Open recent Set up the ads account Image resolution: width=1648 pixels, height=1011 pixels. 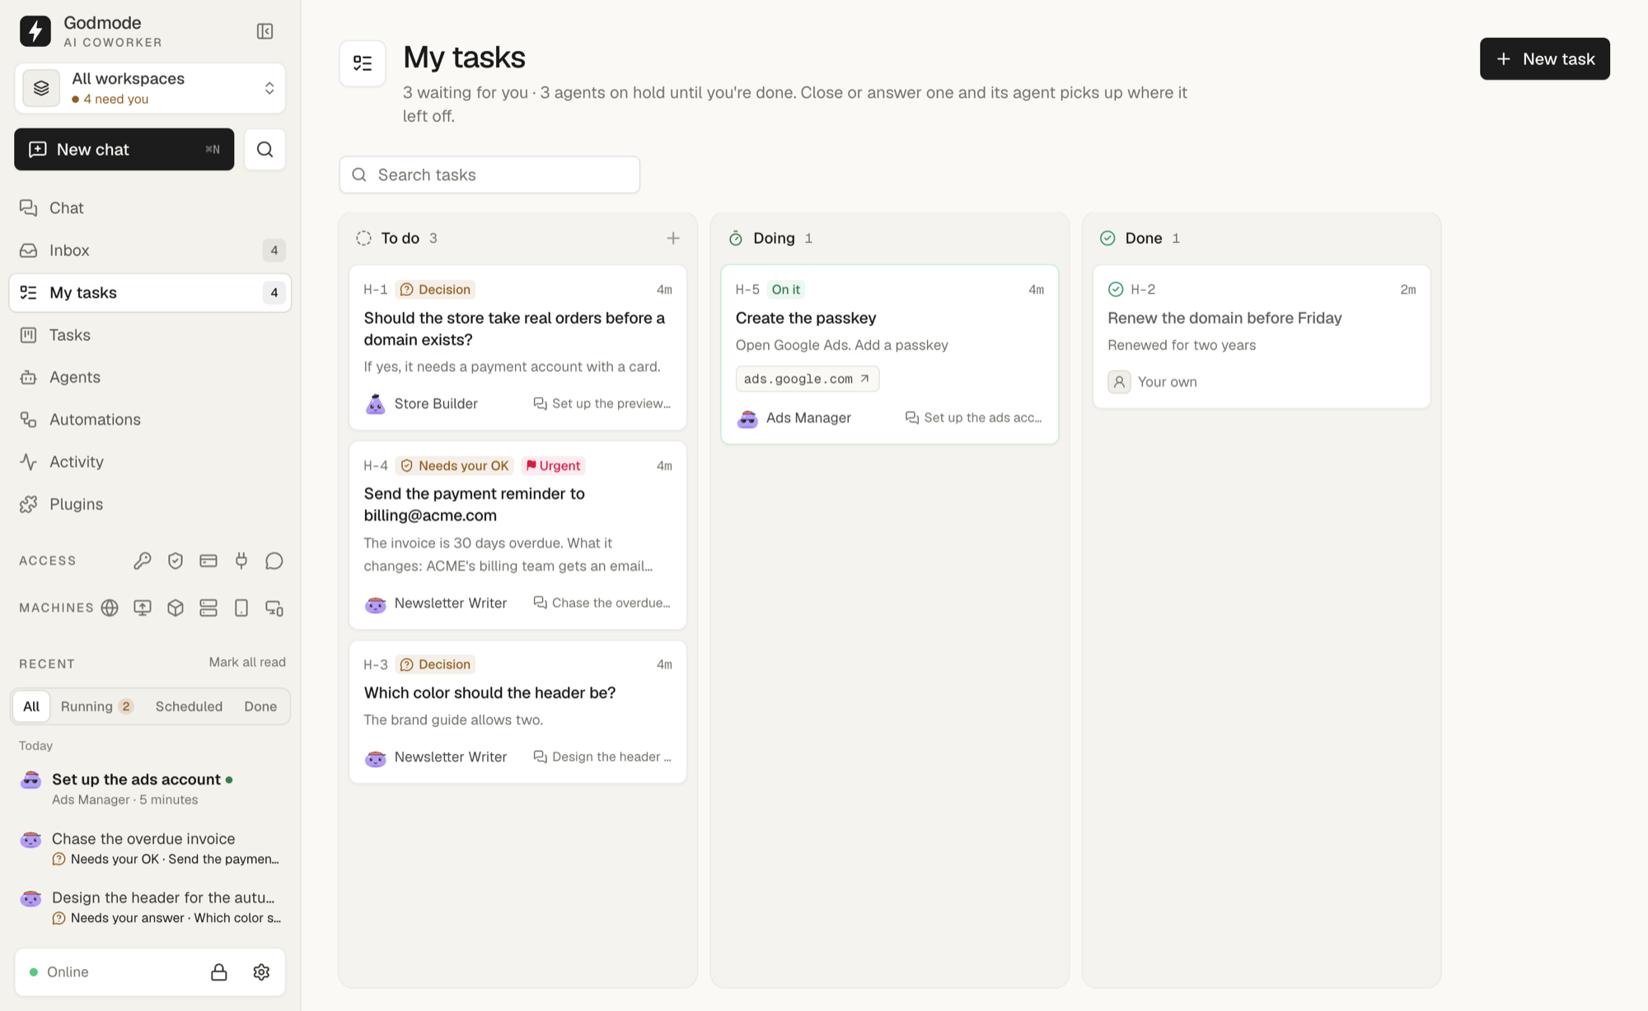click(x=150, y=788)
